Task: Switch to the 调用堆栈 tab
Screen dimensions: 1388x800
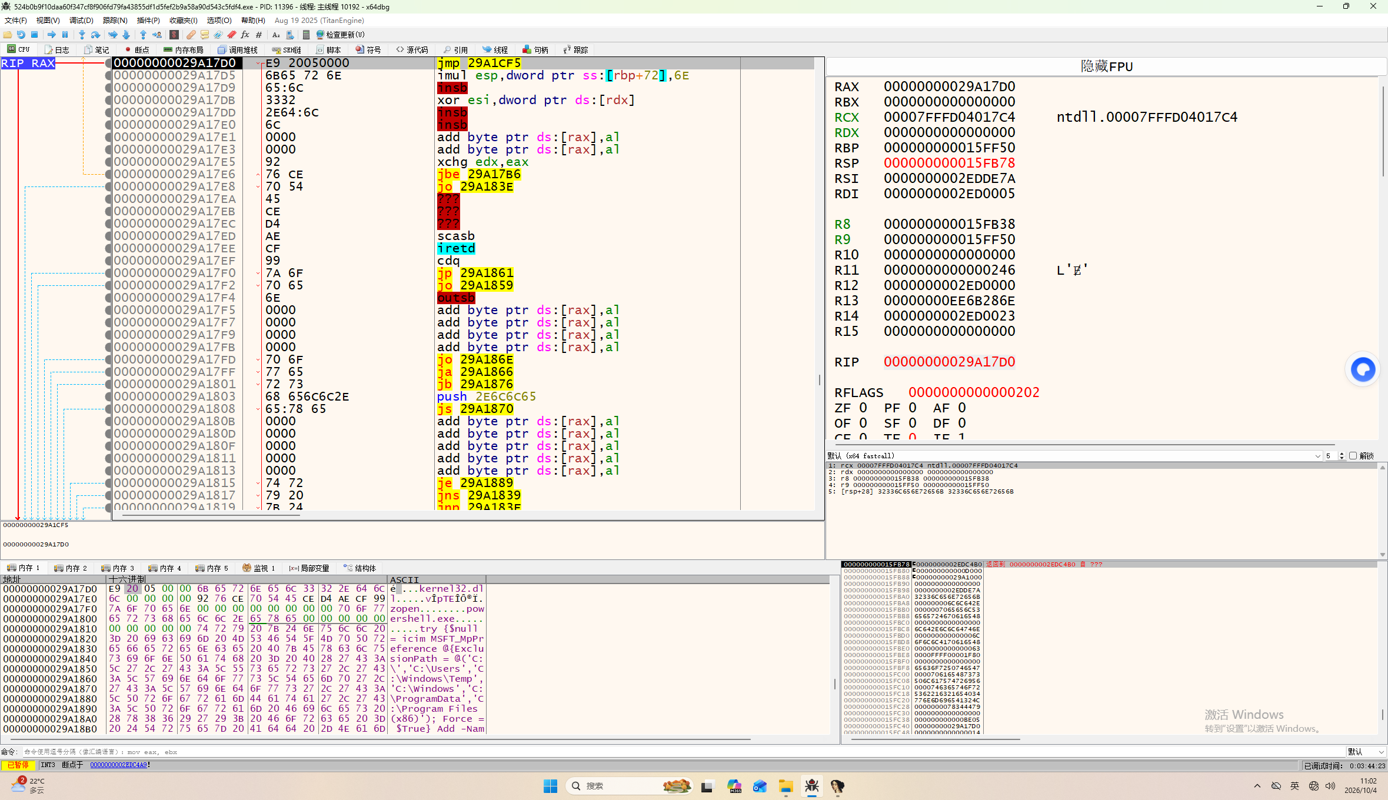Action: click(x=238, y=50)
